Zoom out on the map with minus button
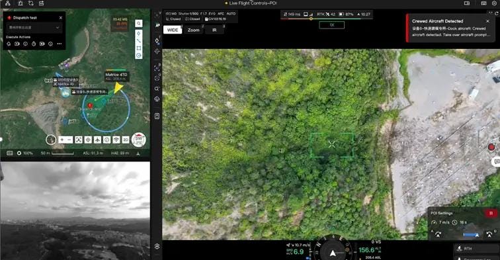500x260 pixels. pos(69,140)
